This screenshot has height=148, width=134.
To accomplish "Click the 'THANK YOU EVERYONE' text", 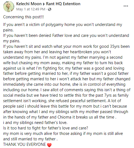I will click(x=25, y=144).
